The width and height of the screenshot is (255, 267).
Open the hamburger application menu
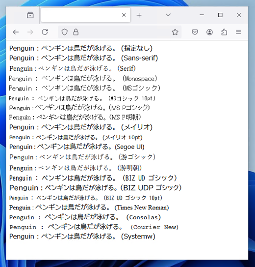[238, 32]
